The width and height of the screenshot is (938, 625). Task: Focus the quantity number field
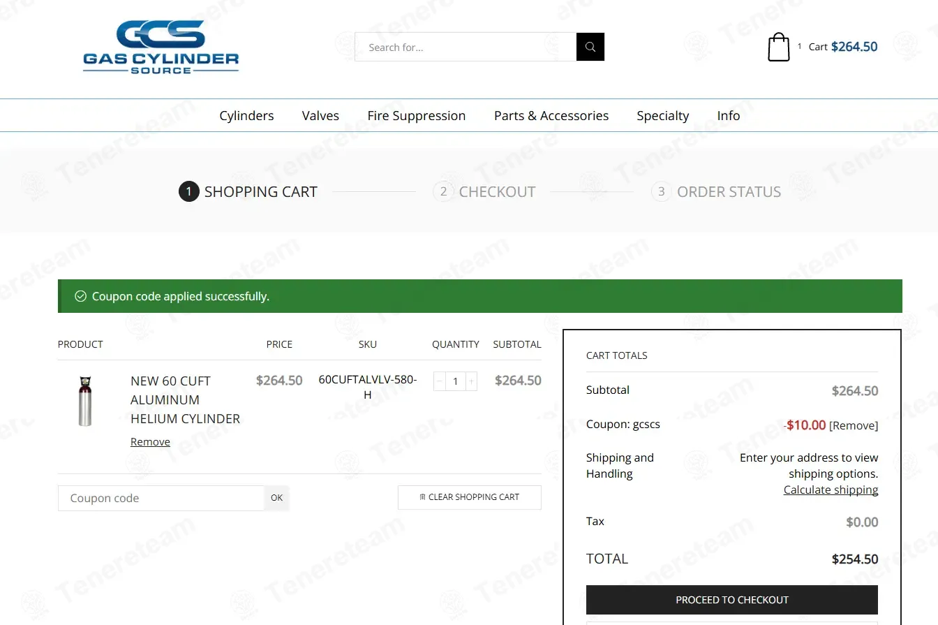pyautogui.click(x=456, y=381)
